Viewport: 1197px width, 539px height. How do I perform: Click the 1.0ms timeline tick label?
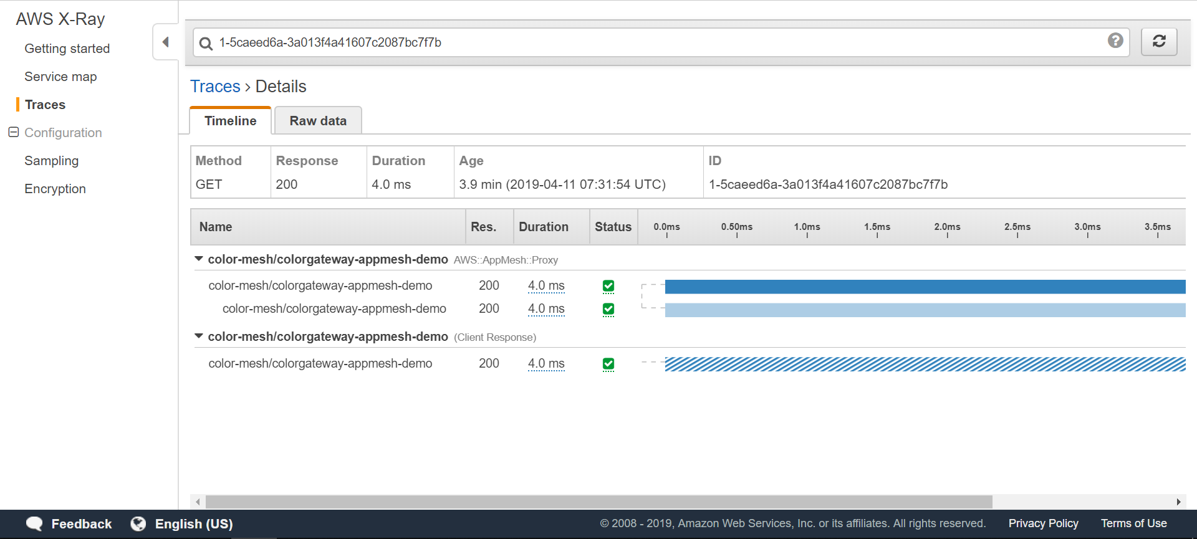807,227
